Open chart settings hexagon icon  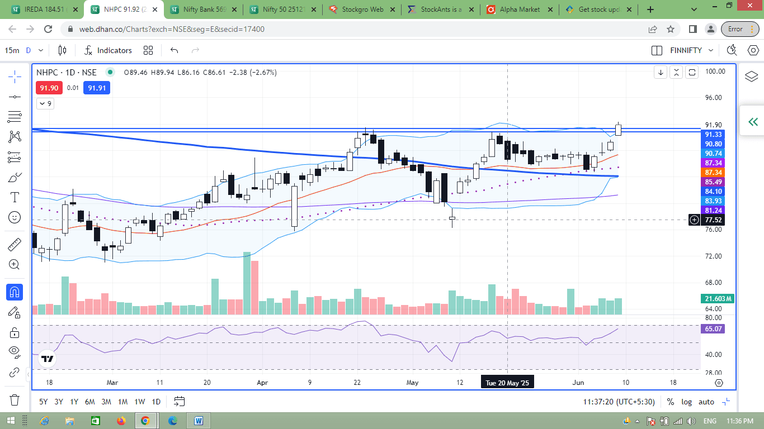point(753,50)
